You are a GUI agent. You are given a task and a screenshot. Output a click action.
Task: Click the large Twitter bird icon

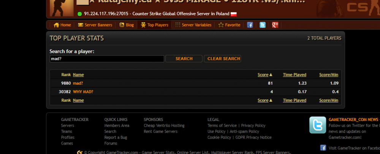(318, 125)
